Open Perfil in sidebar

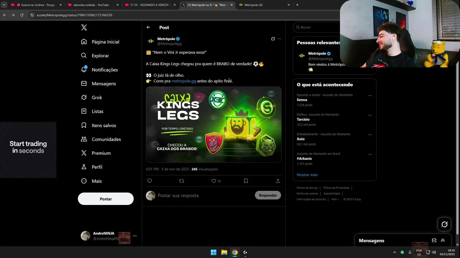[92, 167]
